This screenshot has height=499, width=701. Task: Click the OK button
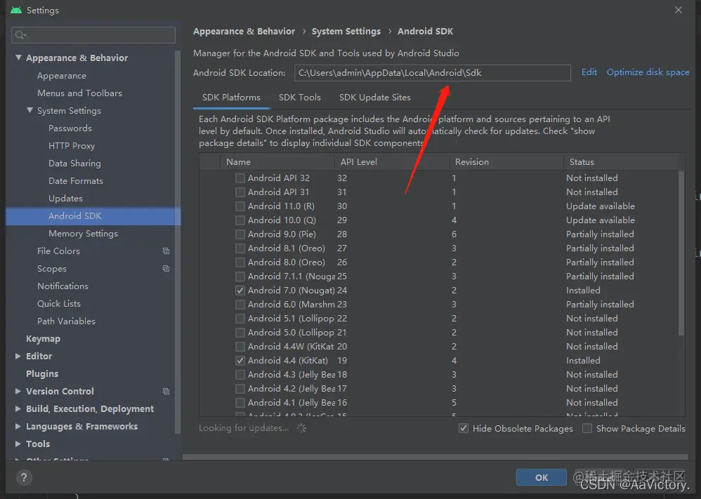pos(542,477)
